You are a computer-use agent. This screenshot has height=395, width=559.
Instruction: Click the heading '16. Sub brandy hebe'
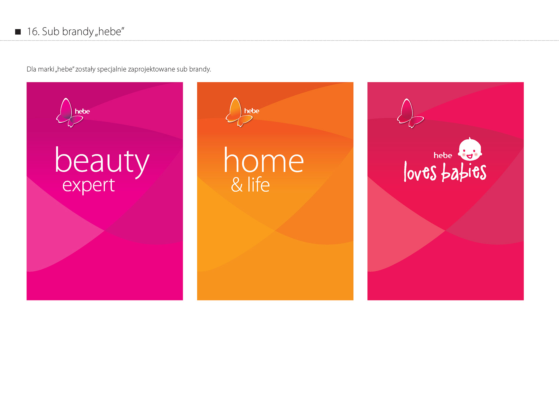[x=75, y=31]
